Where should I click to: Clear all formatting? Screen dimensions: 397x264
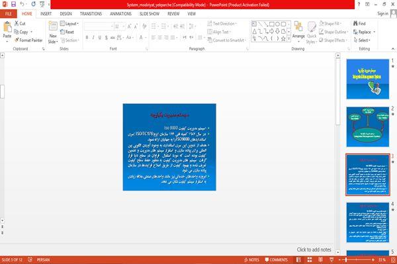(x=144, y=26)
